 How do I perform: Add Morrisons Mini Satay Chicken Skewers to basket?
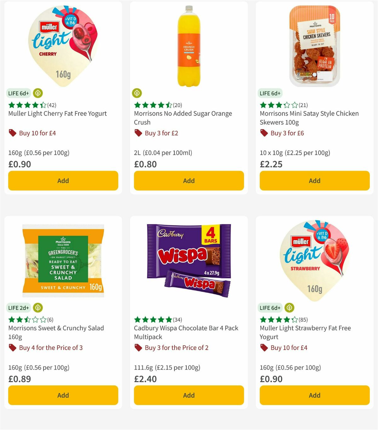click(x=314, y=181)
